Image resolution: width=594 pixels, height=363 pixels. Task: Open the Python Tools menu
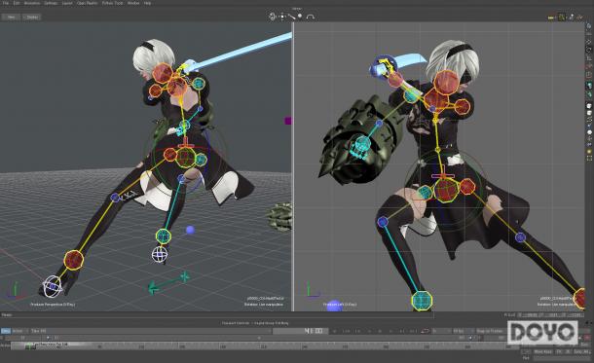tap(113, 3)
